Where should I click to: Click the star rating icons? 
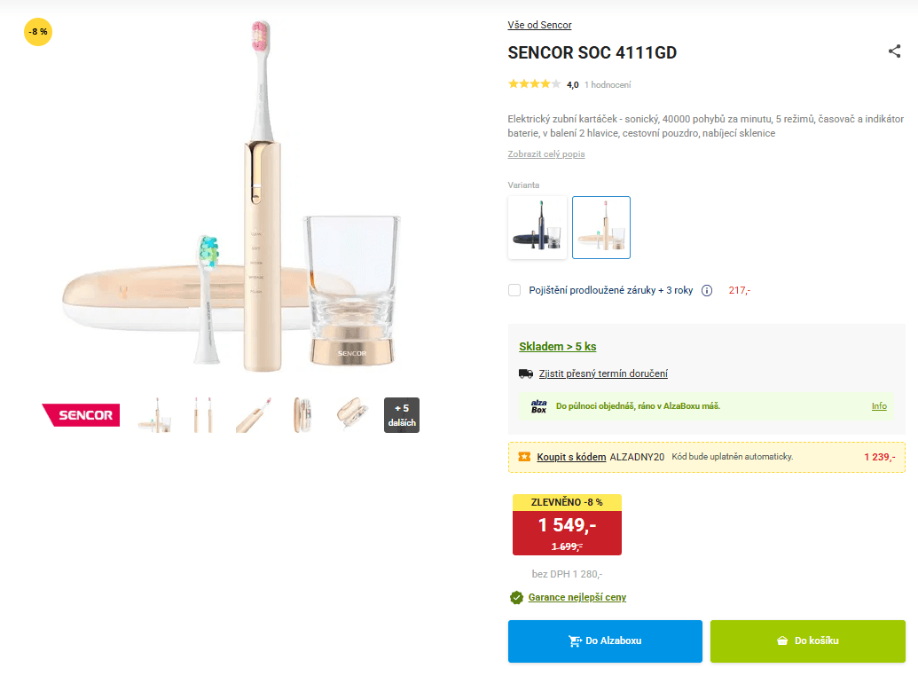[534, 84]
